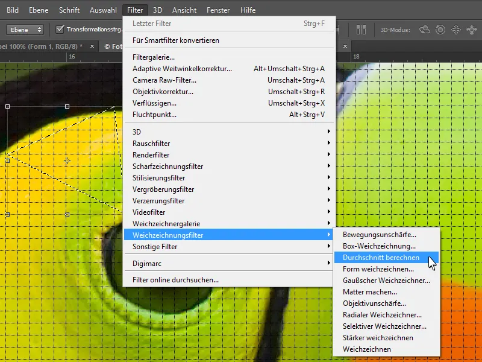Apply the plain Weichzeichnen filter
482x362 pixels.
click(x=386, y=349)
